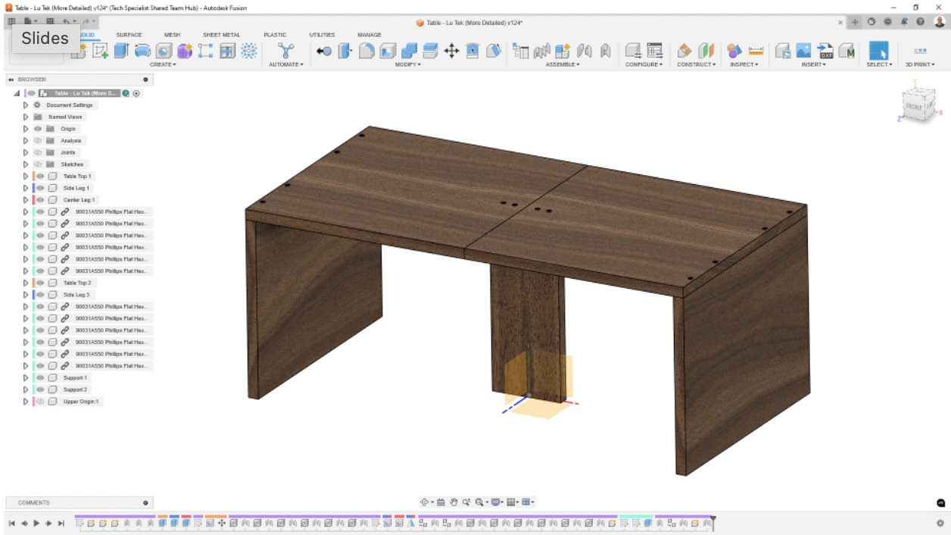Show the Upper Origin:1 component
951x535 pixels.
41,401
